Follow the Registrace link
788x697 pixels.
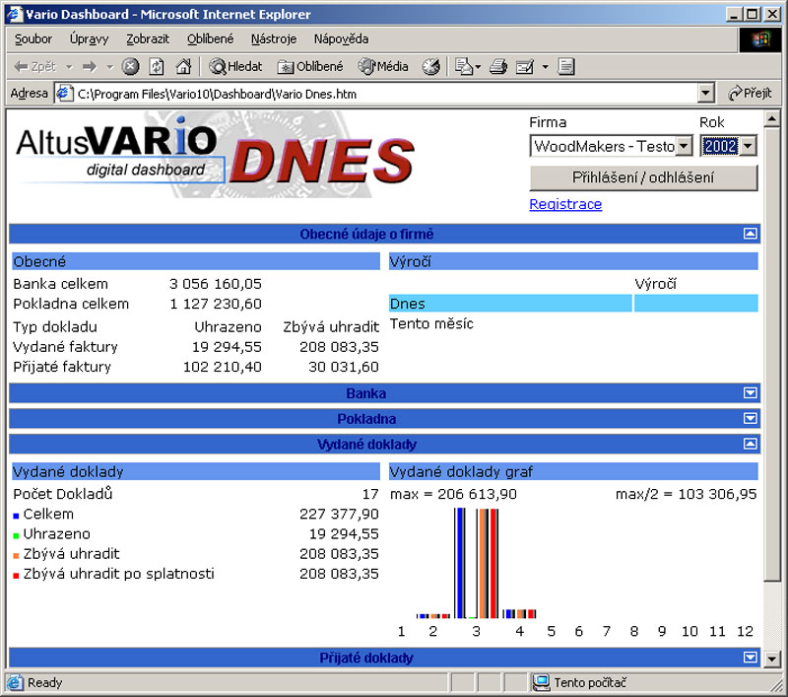point(565,204)
